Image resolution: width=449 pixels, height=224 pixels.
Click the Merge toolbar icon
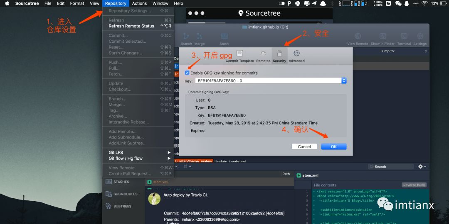tap(200, 36)
